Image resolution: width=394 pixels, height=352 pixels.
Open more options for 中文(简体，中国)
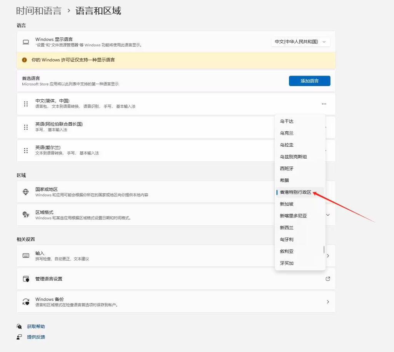(324, 104)
